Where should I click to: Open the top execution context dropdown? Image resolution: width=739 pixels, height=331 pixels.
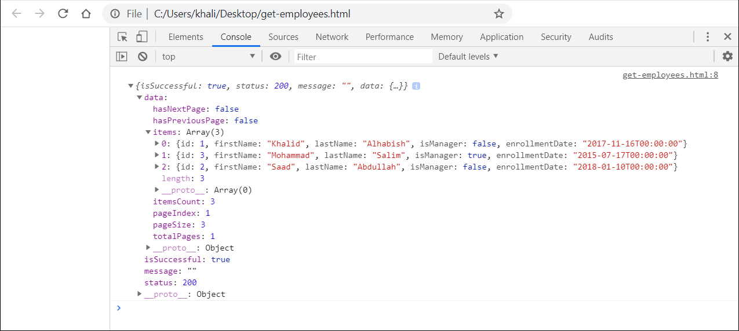(209, 56)
